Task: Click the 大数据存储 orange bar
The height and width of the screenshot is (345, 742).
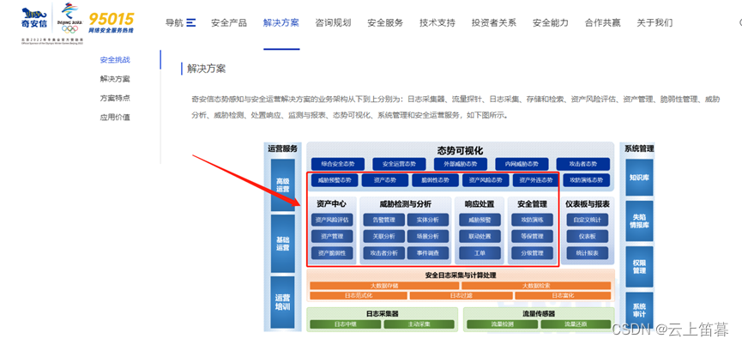Action: click(384, 286)
